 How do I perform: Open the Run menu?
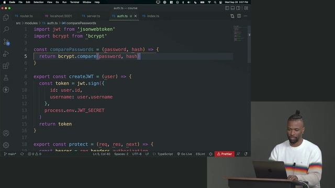(64, 2)
